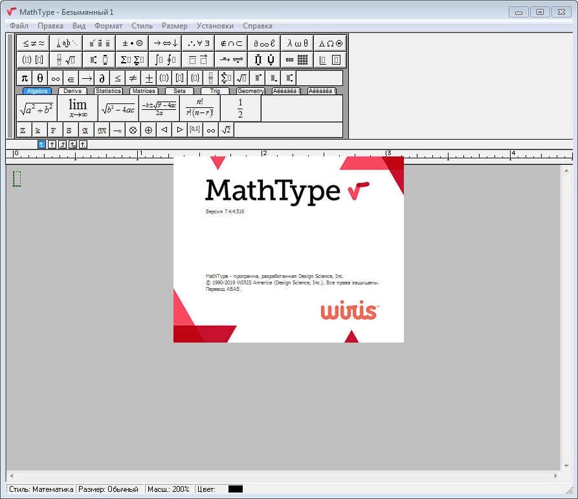The height and width of the screenshot is (499, 578).
Task: Open the Размер menu
Action: point(175,26)
